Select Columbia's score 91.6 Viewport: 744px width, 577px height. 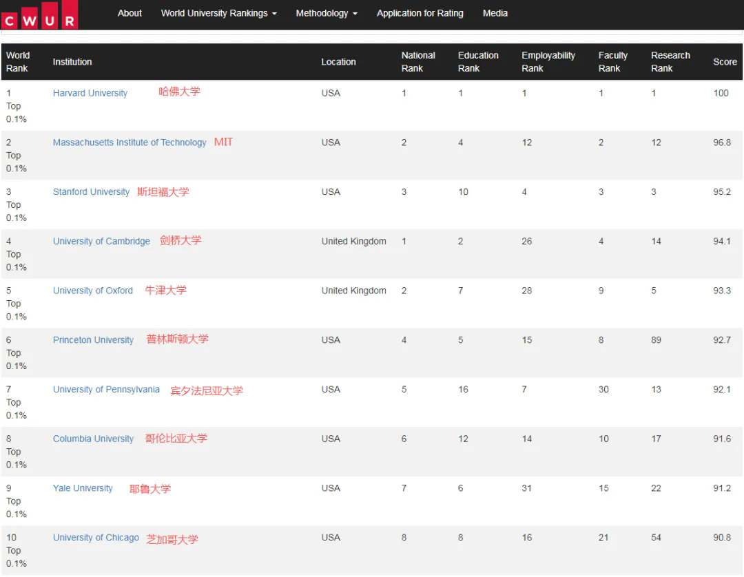pos(722,439)
